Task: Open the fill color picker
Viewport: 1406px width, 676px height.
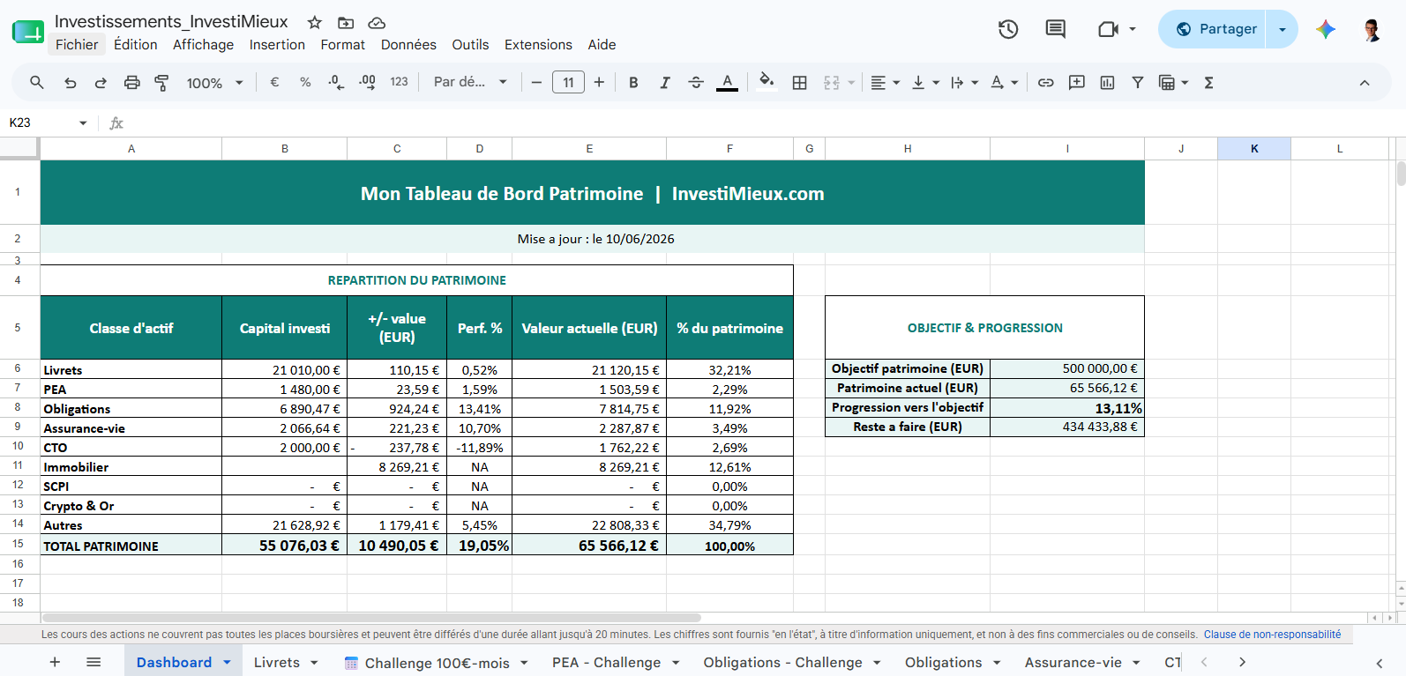Action: tap(767, 82)
